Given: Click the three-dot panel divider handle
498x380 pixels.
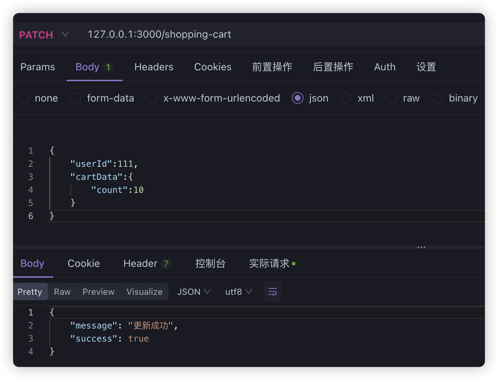Looking at the screenshot, I should (421, 247).
